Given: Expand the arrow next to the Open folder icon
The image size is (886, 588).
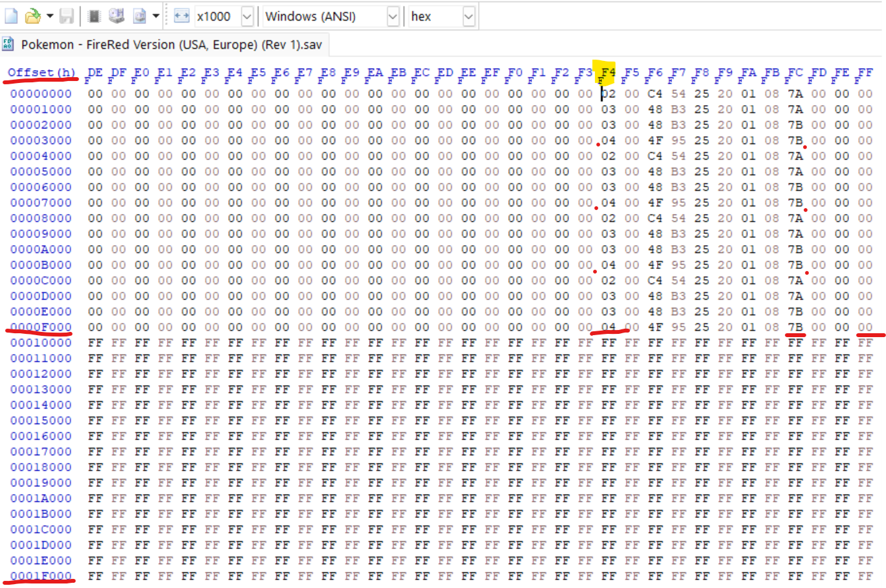Looking at the screenshot, I should pyautogui.click(x=49, y=16).
